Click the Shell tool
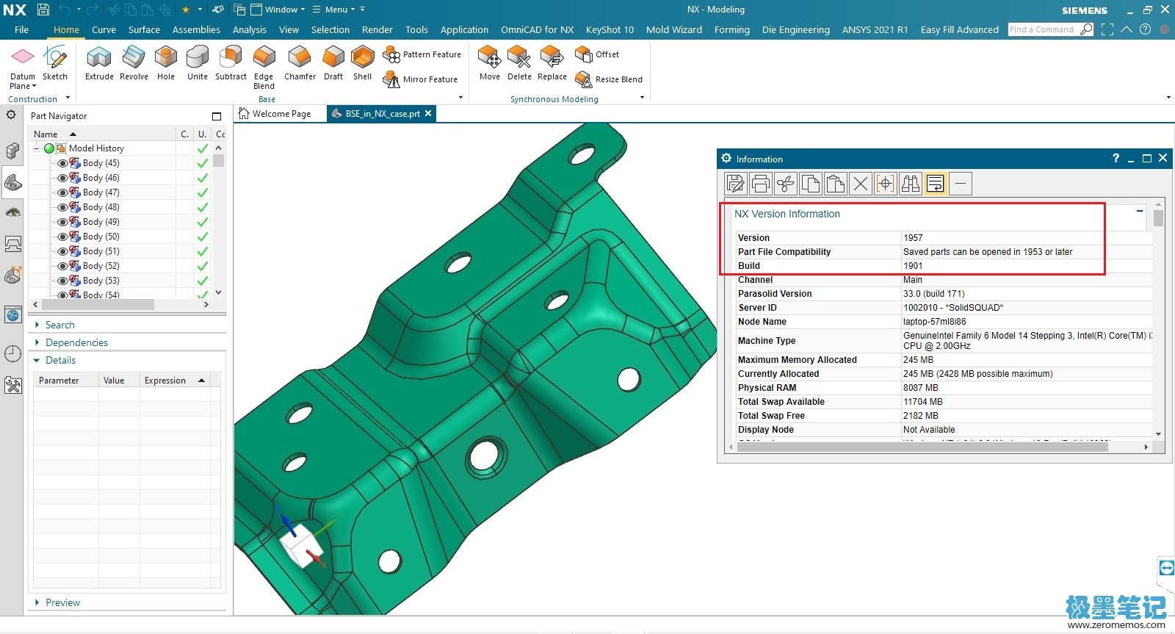The image size is (1175, 634). 363,63
